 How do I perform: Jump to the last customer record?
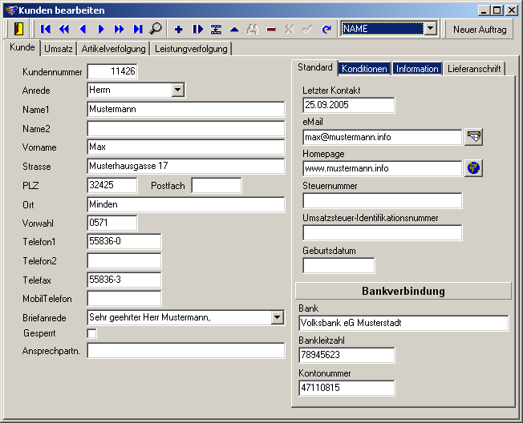pyautogui.click(x=138, y=30)
